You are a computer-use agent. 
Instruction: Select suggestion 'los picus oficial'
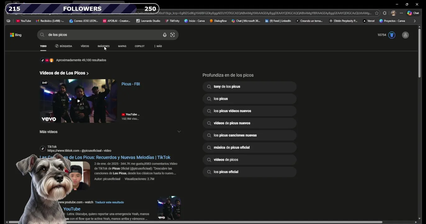tap(250, 172)
